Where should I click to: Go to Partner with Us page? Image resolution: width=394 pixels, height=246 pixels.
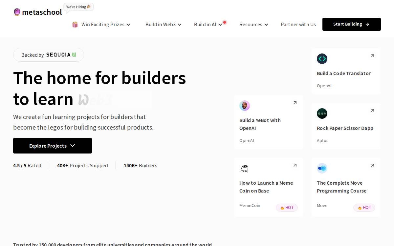[x=298, y=24]
